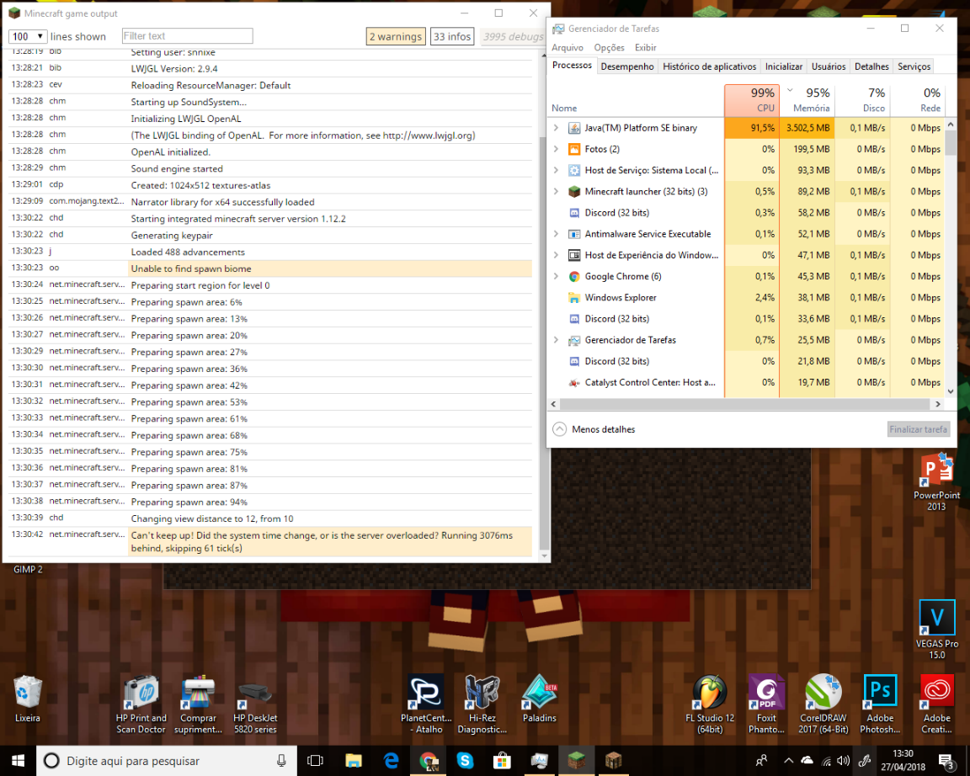The image size is (970, 776).
Task: Open PowerPoint 2013 desktop shortcut
Action: [x=936, y=481]
